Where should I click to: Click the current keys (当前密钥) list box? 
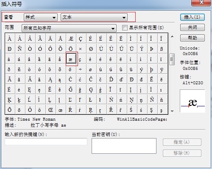[124, 146]
